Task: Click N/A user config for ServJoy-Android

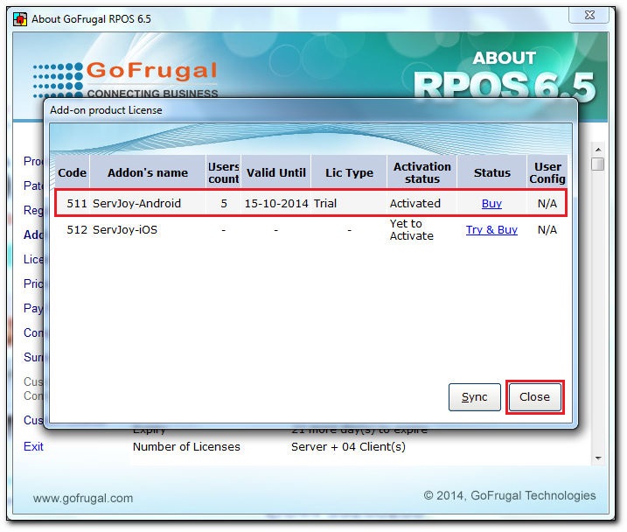Action: pyautogui.click(x=547, y=203)
